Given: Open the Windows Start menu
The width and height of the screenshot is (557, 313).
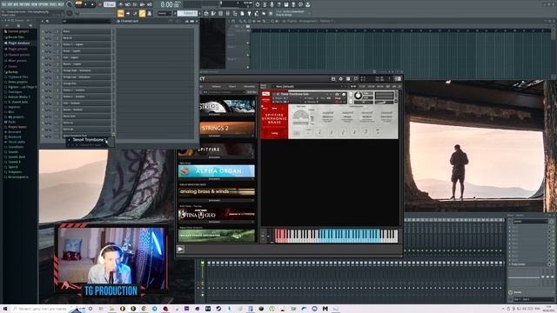Looking at the screenshot, I should (5, 309).
